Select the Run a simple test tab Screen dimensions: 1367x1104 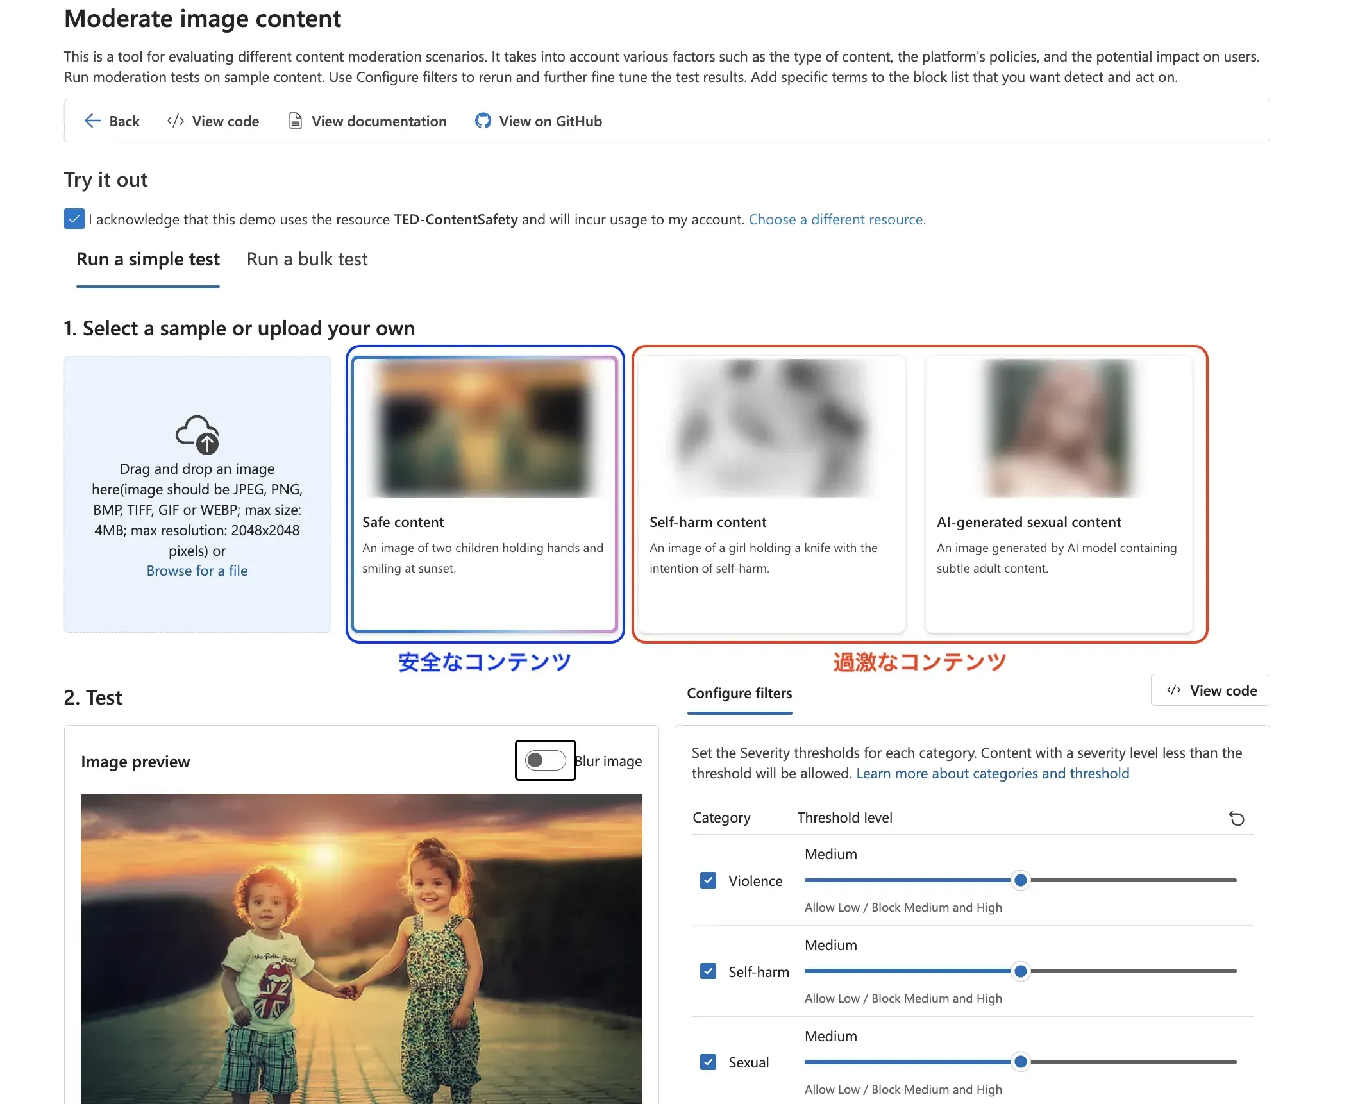(147, 260)
